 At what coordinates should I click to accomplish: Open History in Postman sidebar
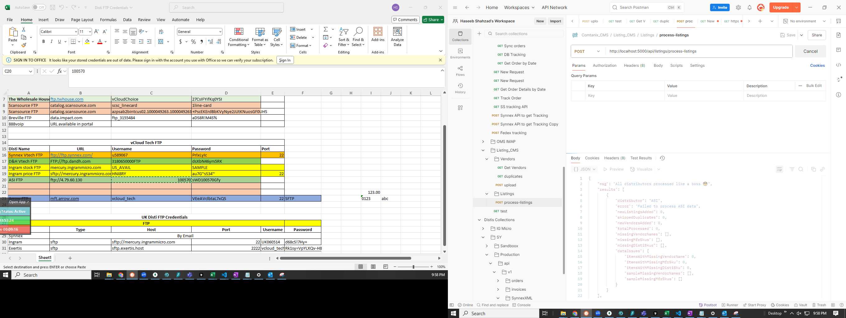[460, 89]
